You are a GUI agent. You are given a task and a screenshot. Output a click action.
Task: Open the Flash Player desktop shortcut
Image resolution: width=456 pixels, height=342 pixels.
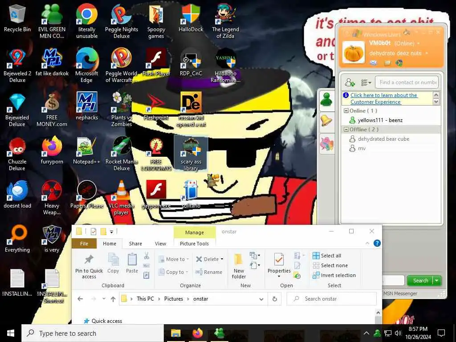[x=156, y=62]
